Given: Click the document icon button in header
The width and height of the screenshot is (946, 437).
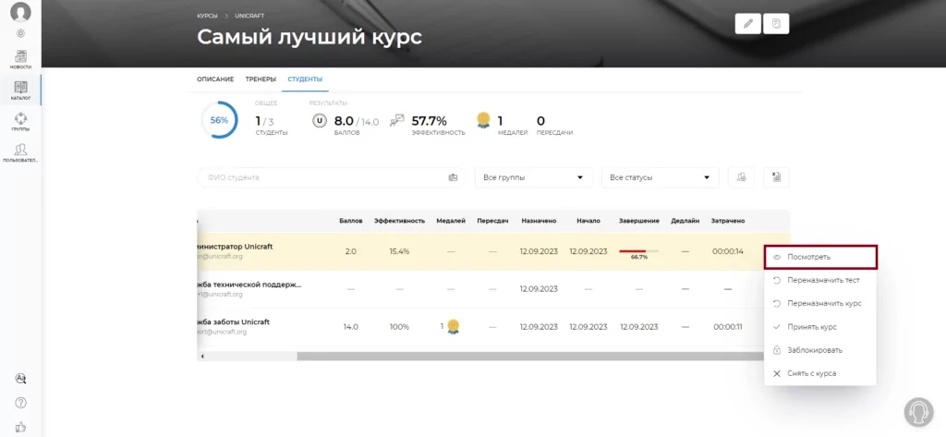Looking at the screenshot, I should pyautogui.click(x=776, y=23).
